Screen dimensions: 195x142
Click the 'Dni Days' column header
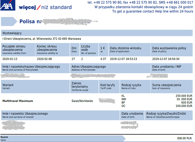click(74, 50)
